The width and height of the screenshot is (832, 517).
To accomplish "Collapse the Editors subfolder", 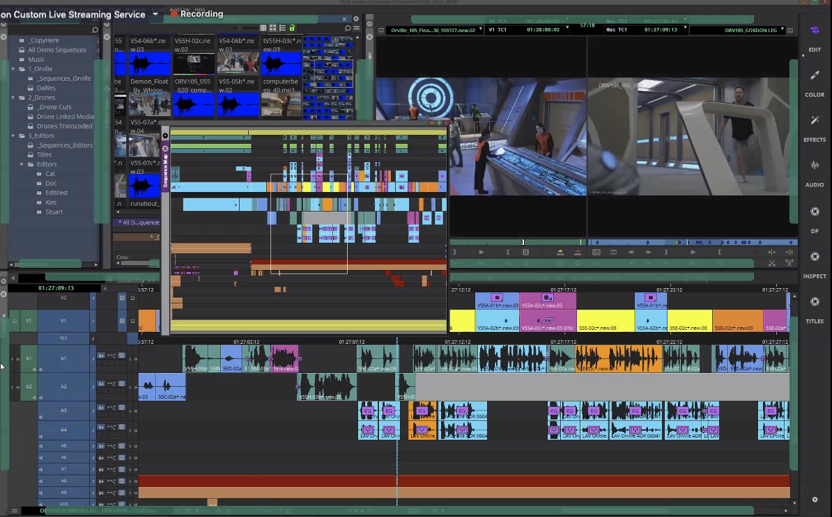I will tap(22, 164).
